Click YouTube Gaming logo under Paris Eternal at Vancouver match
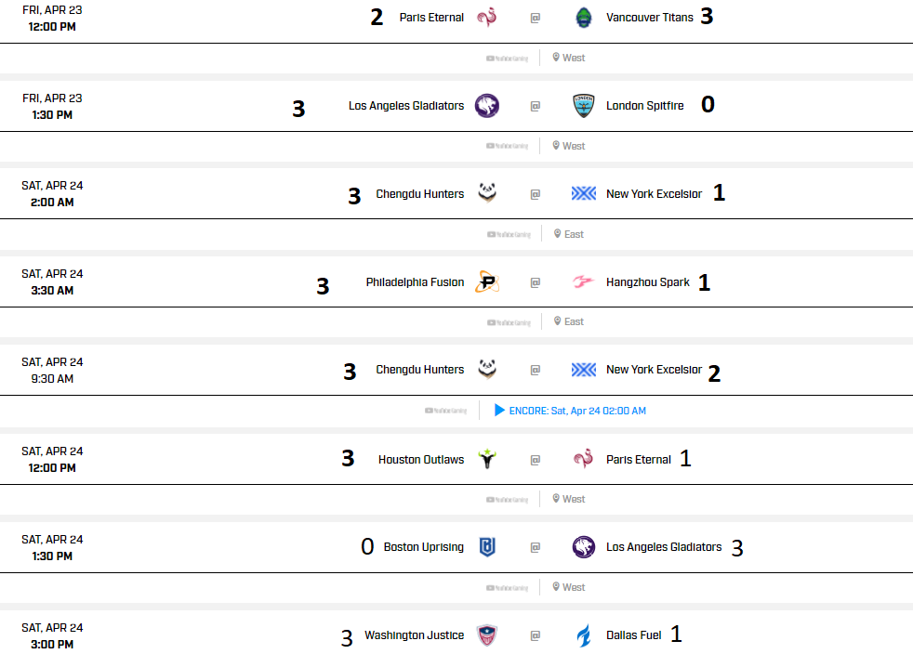913x654 pixels. coord(507,59)
